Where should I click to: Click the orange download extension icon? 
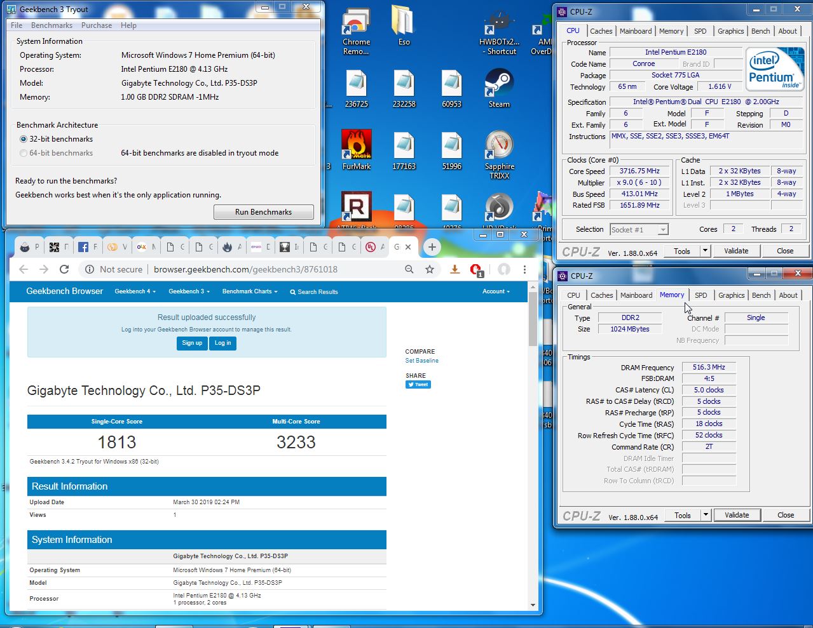coord(454,269)
